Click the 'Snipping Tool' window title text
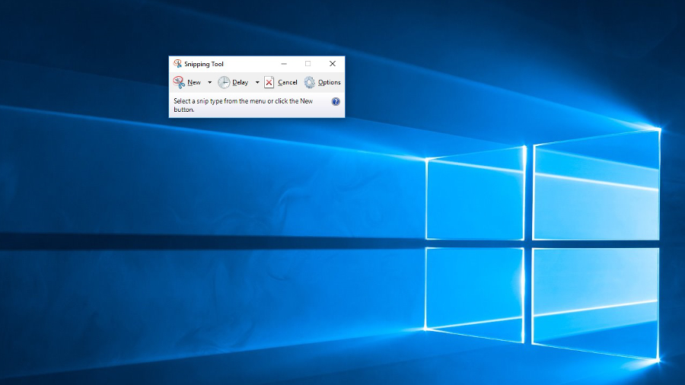Screen dimensions: 685x385 [203, 64]
